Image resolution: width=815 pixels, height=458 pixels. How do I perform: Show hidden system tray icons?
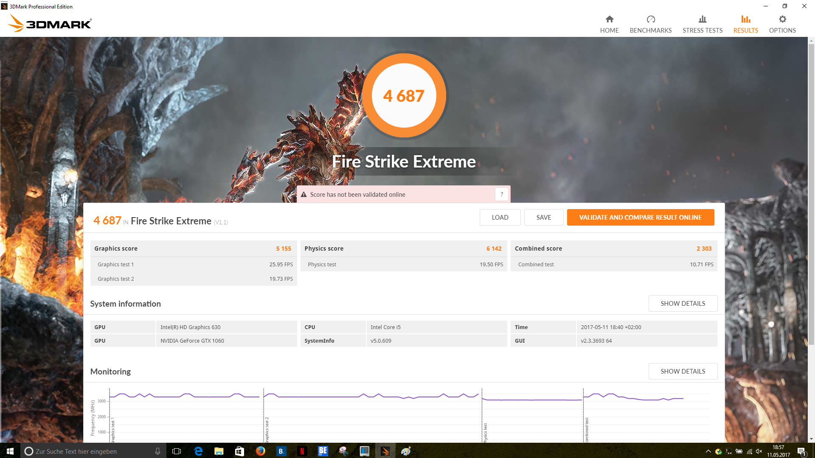coord(708,451)
